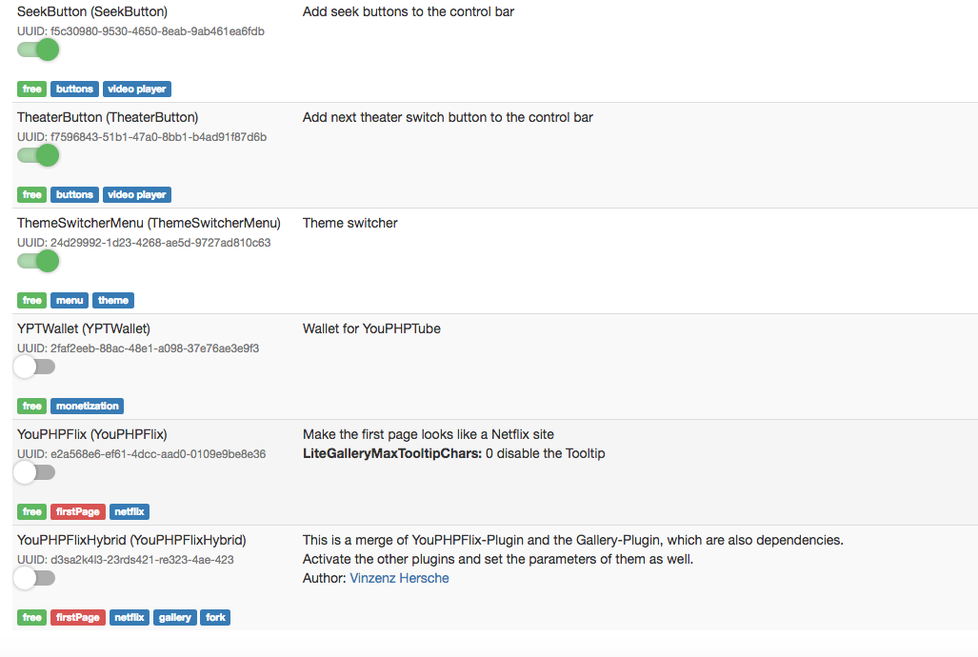Click the 'firstPage' tag under YouPHPFlix

tap(77, 511)
